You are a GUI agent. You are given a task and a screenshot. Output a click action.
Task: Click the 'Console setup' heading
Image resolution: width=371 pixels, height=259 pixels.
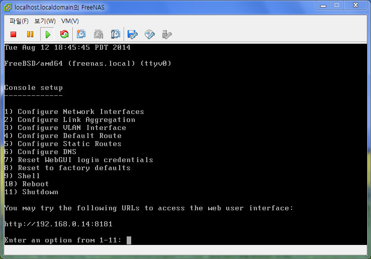pyautogui.click(x=33, y=88)
